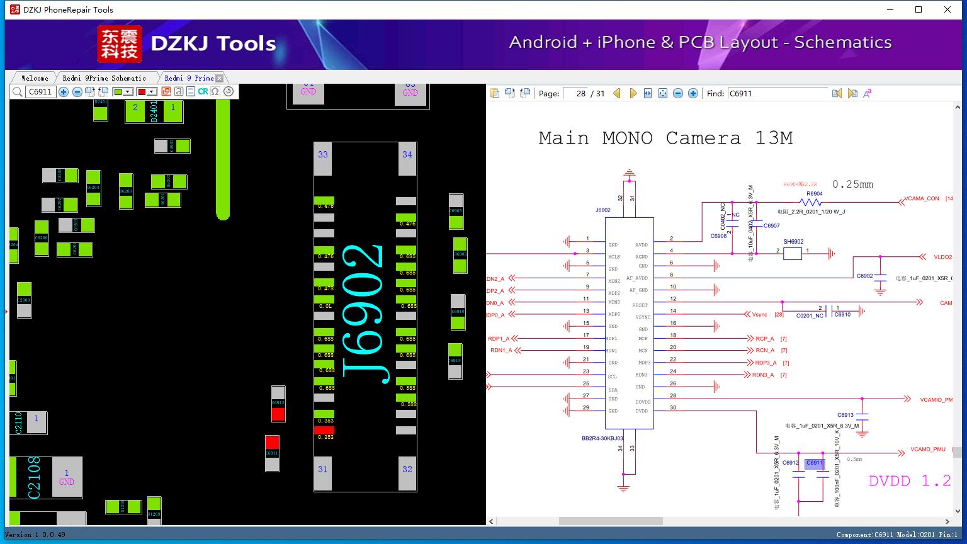The image size is (967, 544).
Task: Select the Redmi 9 Prime layout tab
Action: click(x=189, y=78)
